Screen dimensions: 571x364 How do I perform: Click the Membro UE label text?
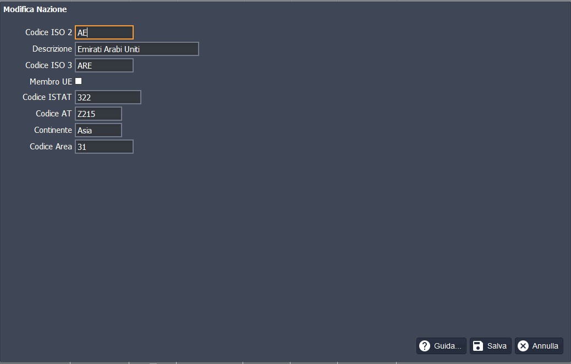coord(51,82)
